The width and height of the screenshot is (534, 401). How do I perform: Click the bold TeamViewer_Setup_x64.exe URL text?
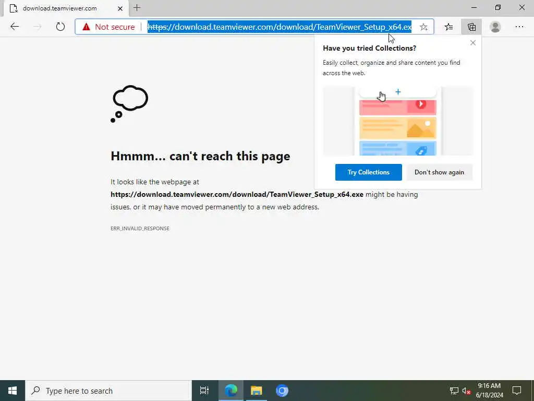pos(237,194)
